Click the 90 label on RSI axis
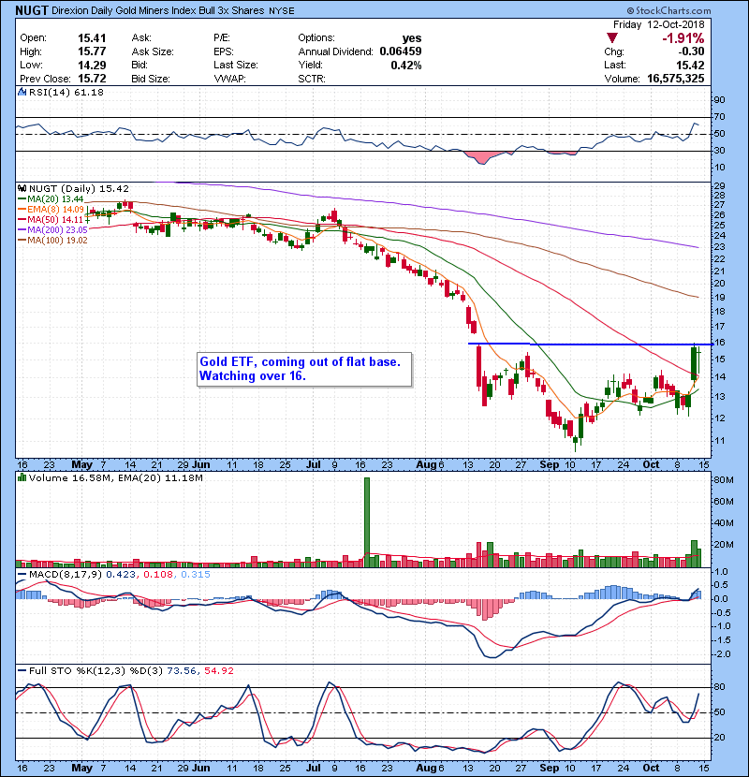The width and height of the screenshot is (749, 777). pos(719,100)
